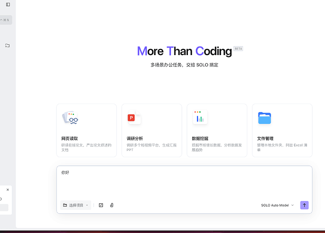The height and width of the screenshot is (233, 325).
Task: Click the bar chart data icon
Action: 200,117
